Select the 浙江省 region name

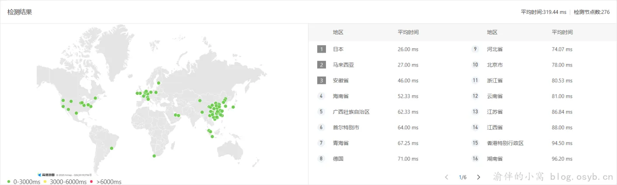pyautogui.click(x=495, y=81)
